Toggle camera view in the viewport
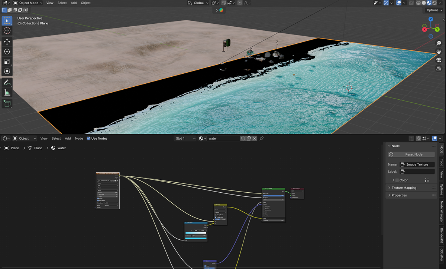The image size is (446, 269). (439, 60)
